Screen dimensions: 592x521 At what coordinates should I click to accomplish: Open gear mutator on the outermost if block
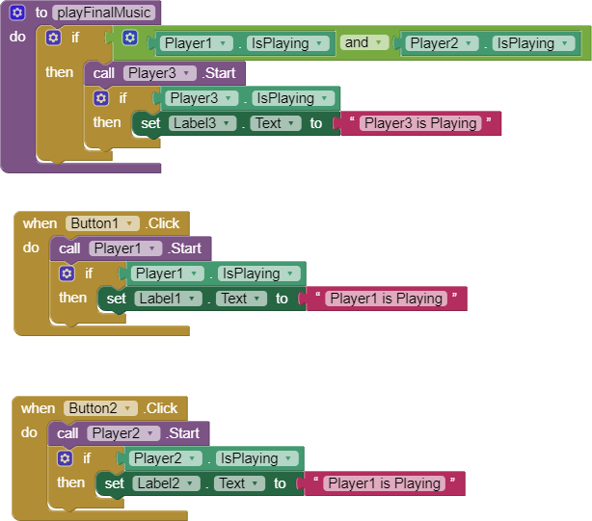pos(52,39)
